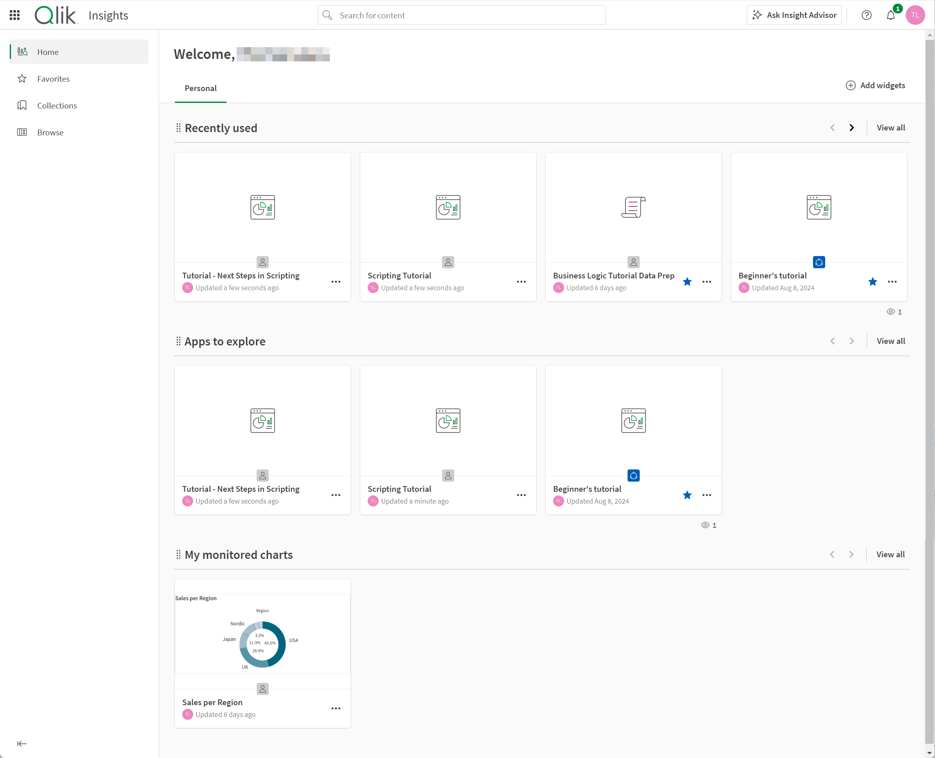This screenshot has height=758, width=935.
Task: Expand My monitored charts next arrow
Action: pos(851,554)
